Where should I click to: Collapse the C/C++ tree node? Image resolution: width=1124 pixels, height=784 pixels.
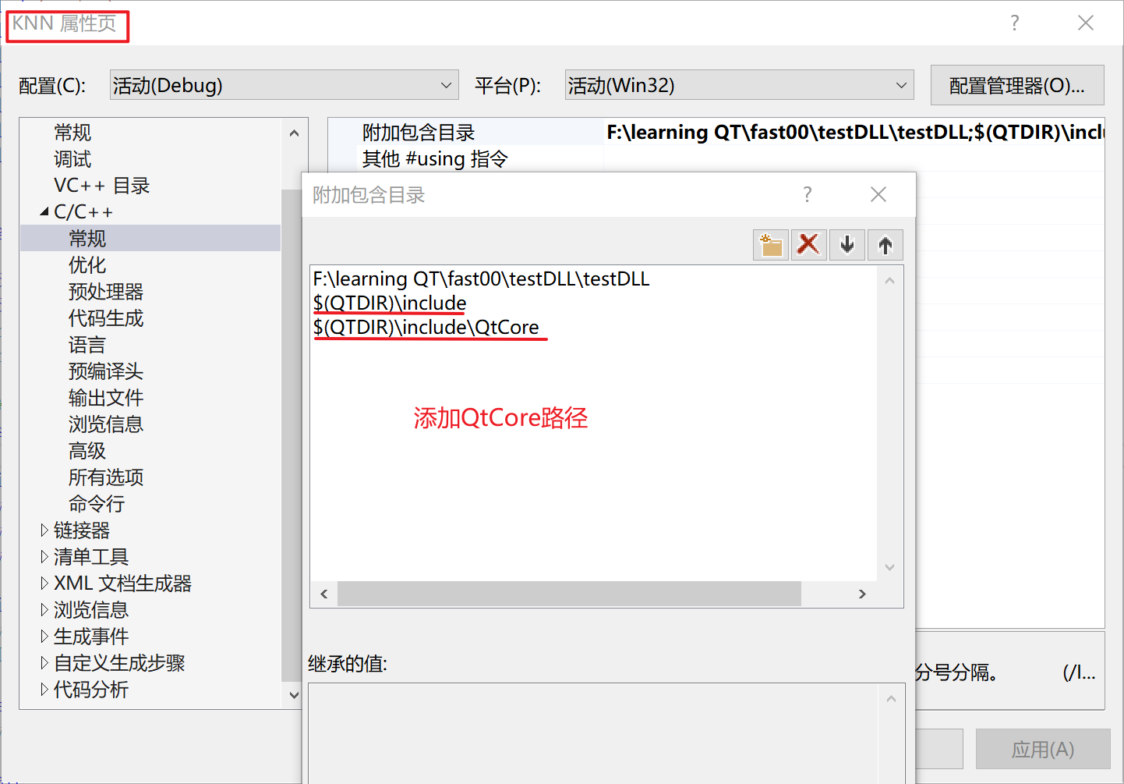coord(44,211)
